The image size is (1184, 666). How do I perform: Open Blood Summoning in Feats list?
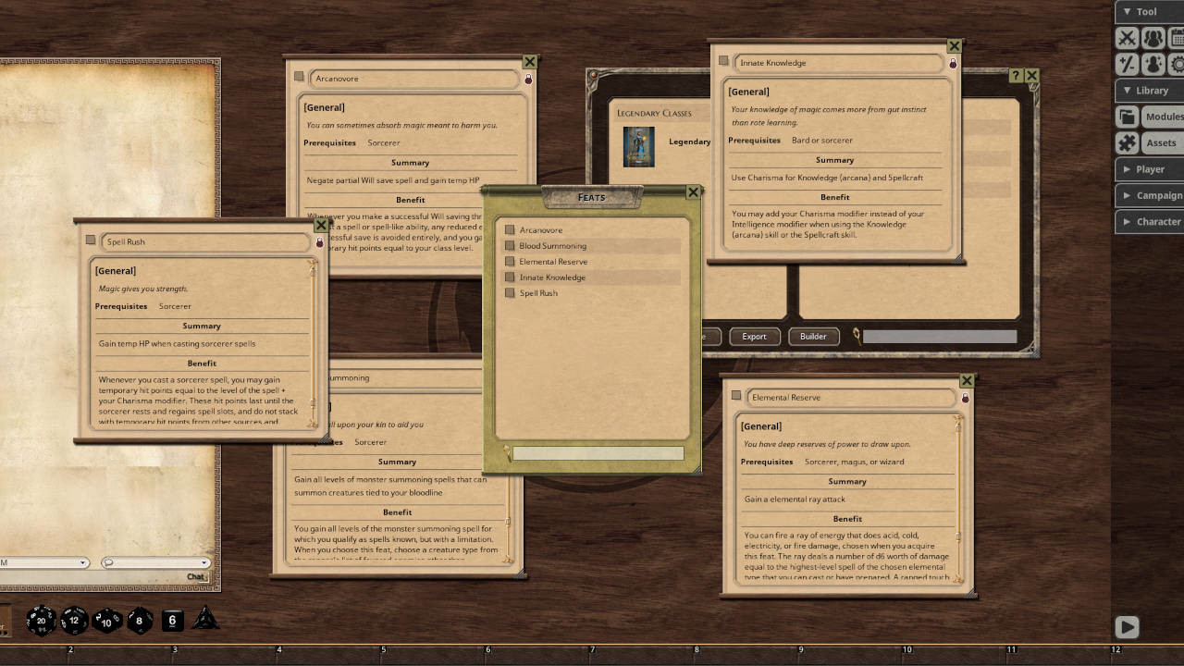click(552, 246)
